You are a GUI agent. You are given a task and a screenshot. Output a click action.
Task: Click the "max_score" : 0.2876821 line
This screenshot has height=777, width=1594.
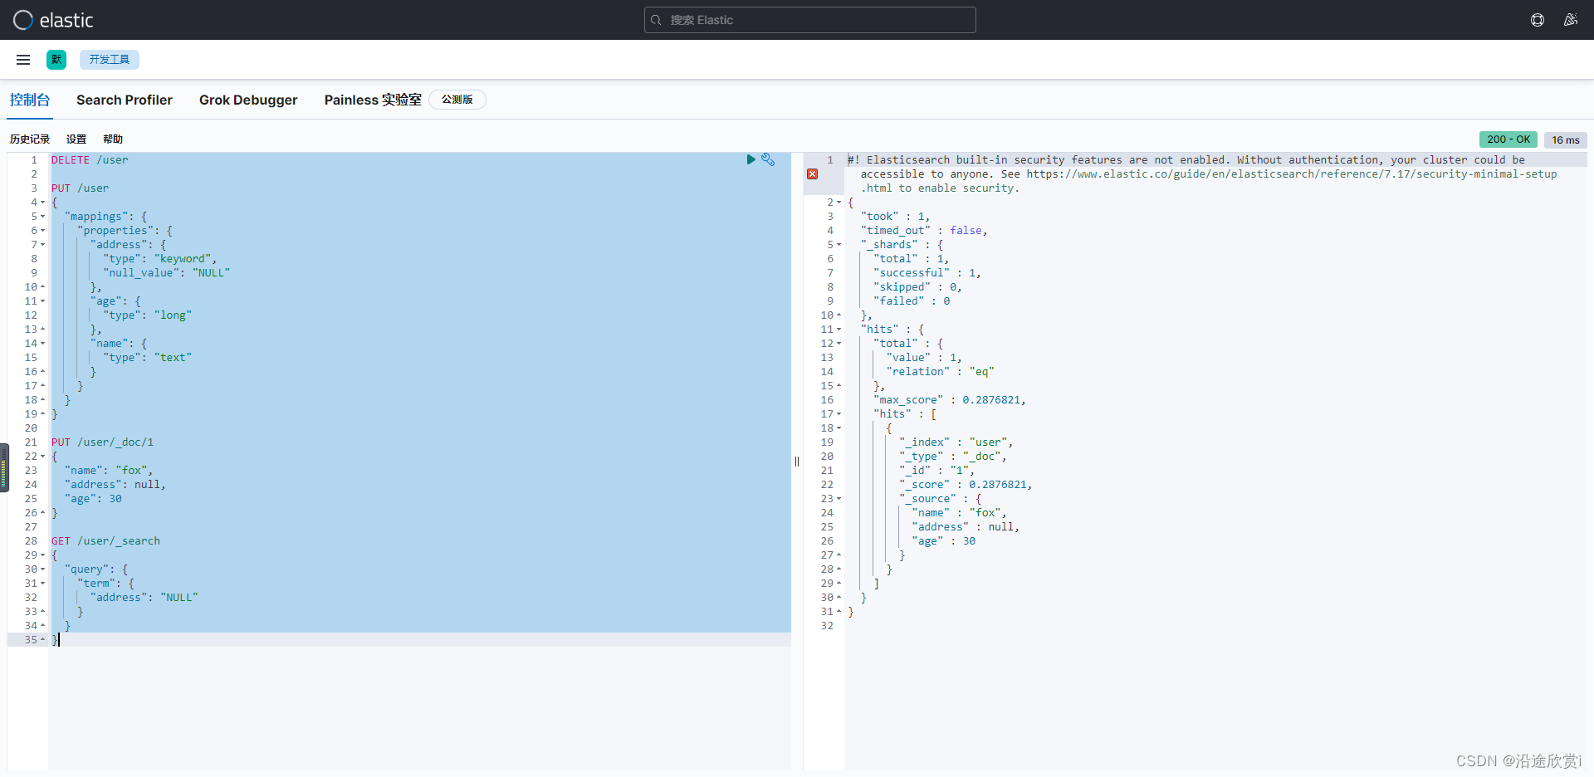pyautogui.click(x=950, y=399)
